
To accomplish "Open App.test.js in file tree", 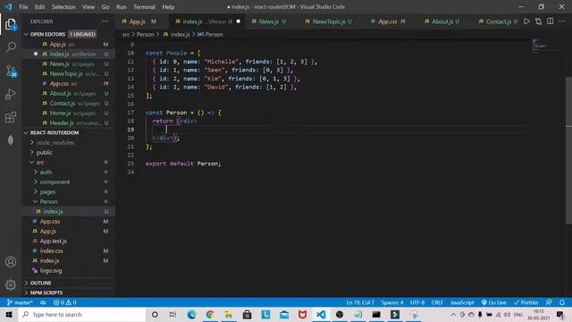I will click(54, 241).
